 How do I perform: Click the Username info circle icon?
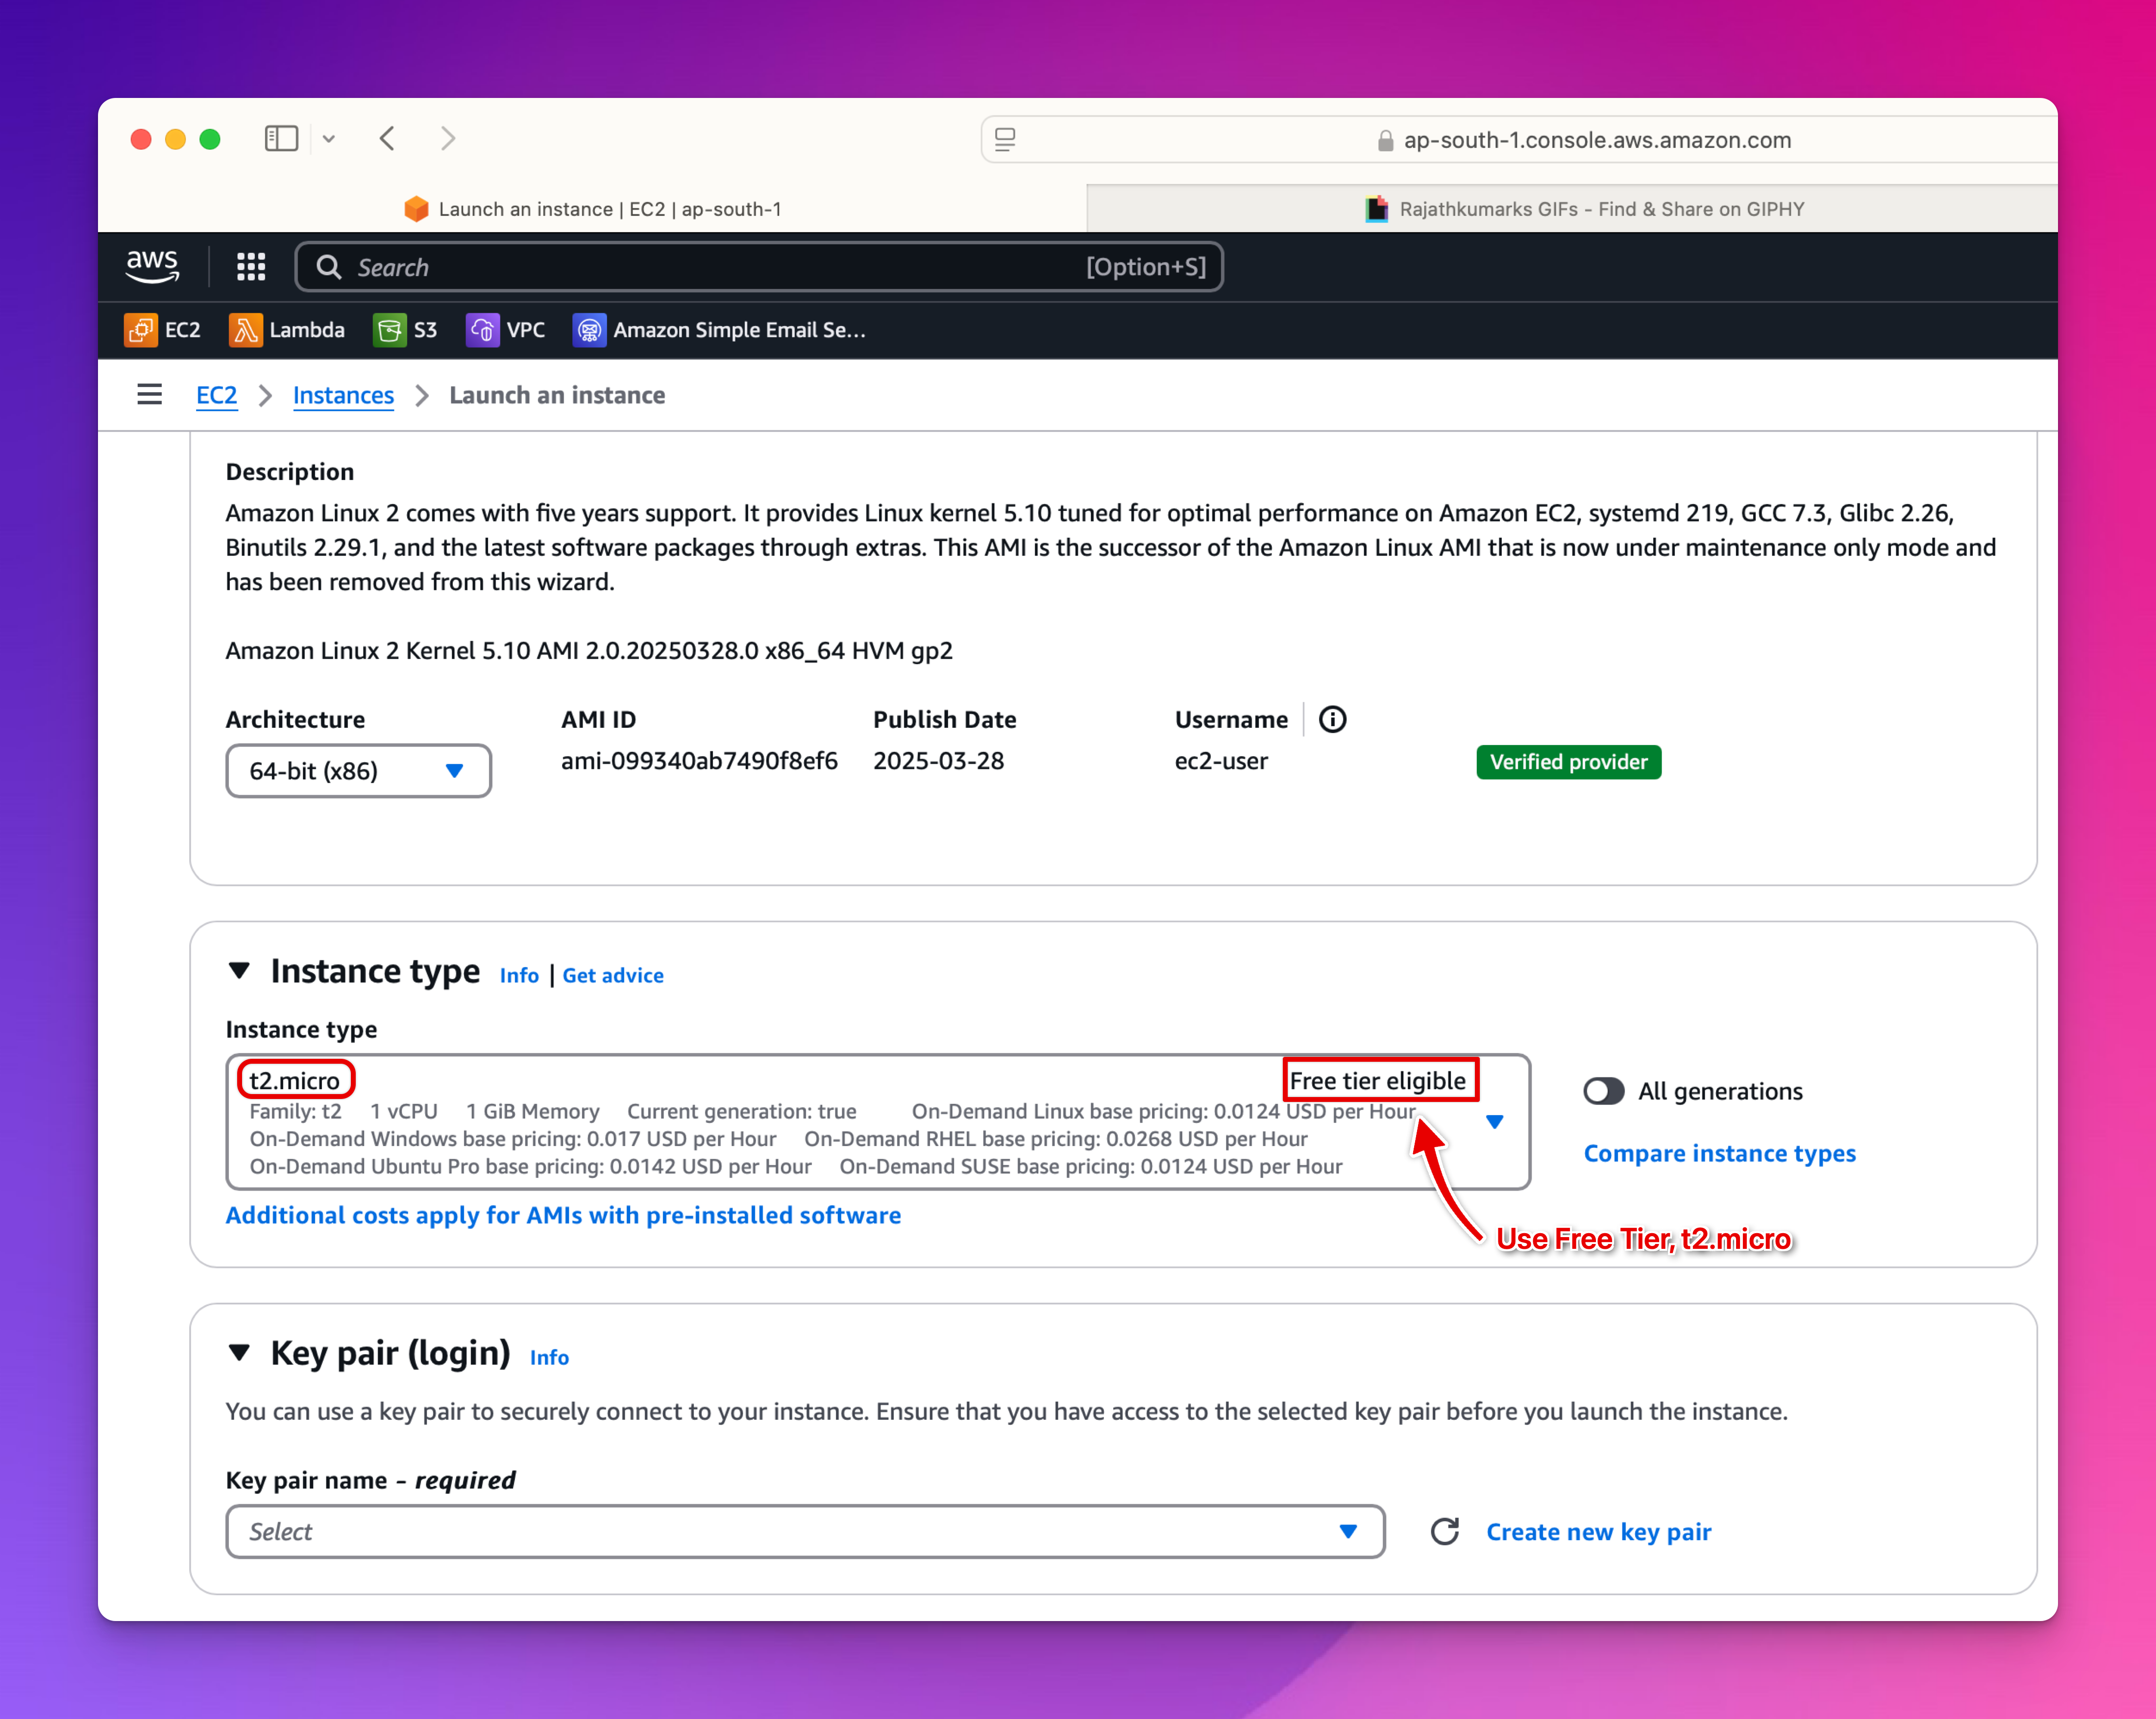[1332, 719]
